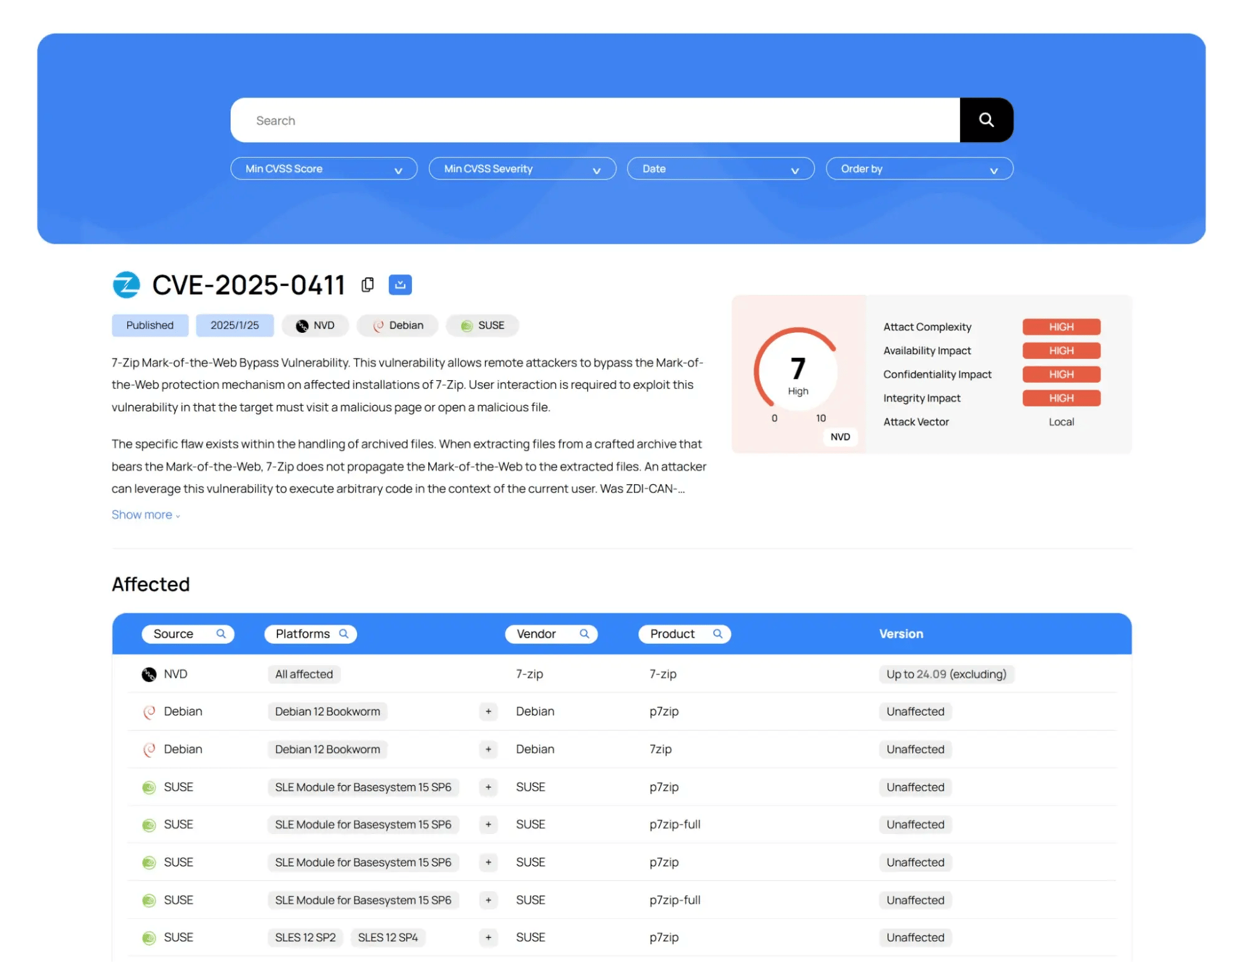The height and width of the screenshot is (963, 1246).
Task: Click the CVSS score gauge showing 7 High
Action: 797,372
